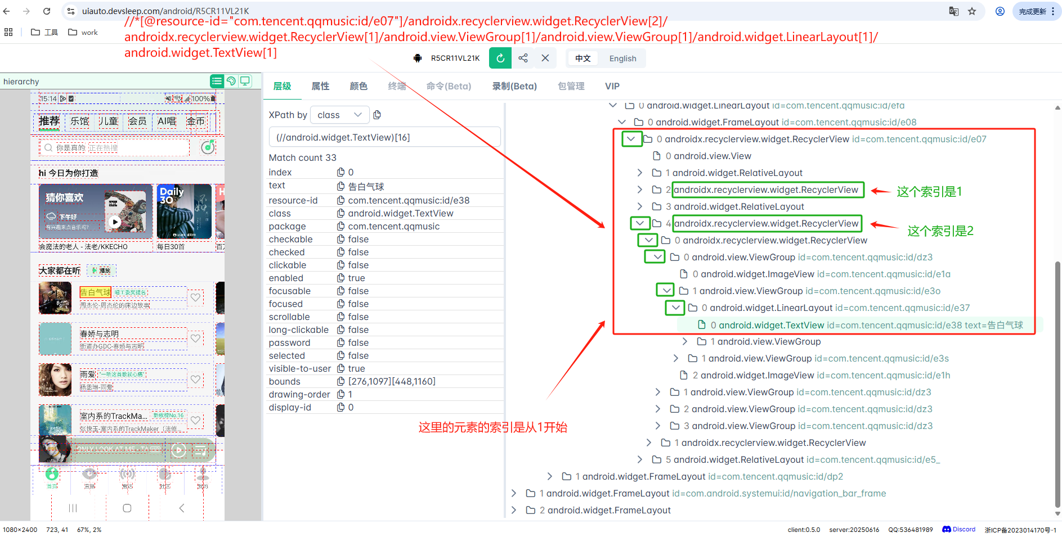The width and height of the screenshot is (1062, 537).
Task: Expand the android.widget.RelativeLayout tree node
Action: [639, 173]
